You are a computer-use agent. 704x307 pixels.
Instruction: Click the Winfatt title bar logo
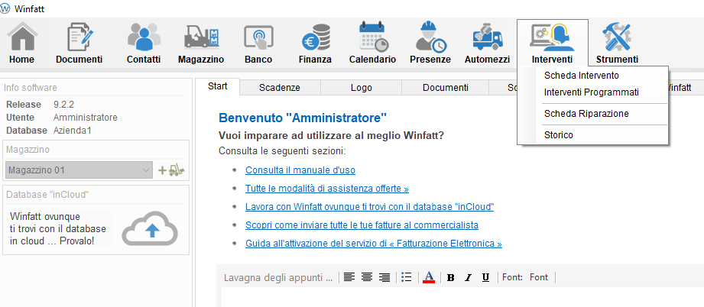5,9
